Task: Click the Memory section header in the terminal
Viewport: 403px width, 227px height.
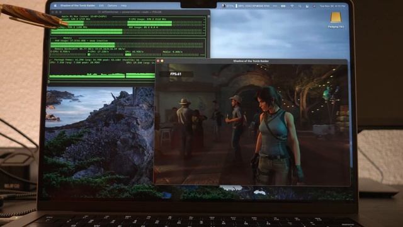Action: [x=67, y=38]
